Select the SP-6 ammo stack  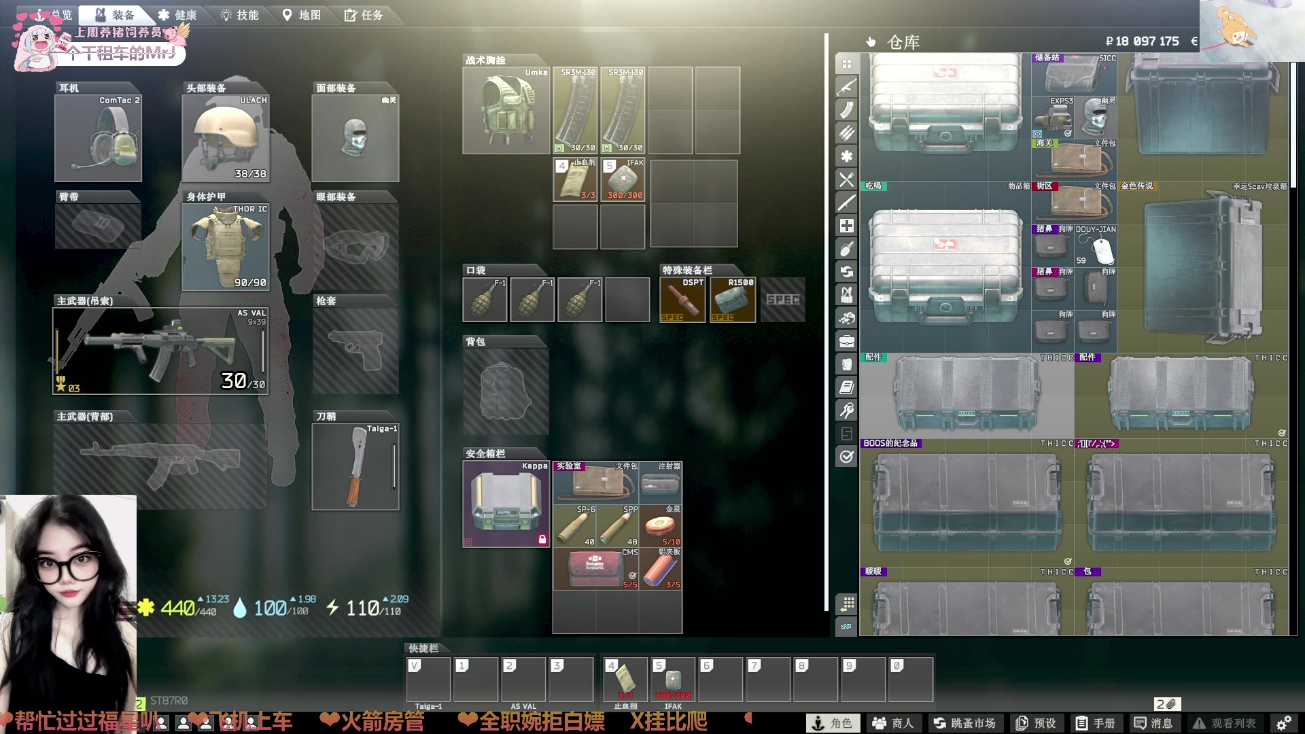(x=575, y=525)
